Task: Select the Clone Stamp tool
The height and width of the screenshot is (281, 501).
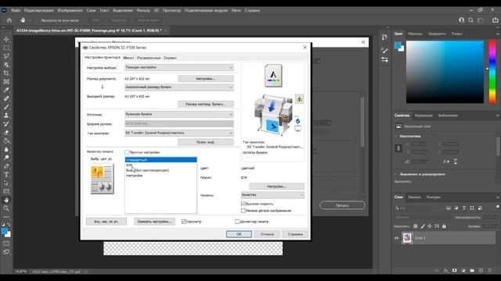Action: pos(6,116)
